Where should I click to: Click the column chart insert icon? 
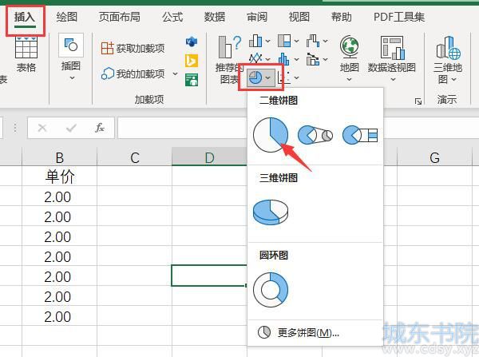[x=255, y=41]
